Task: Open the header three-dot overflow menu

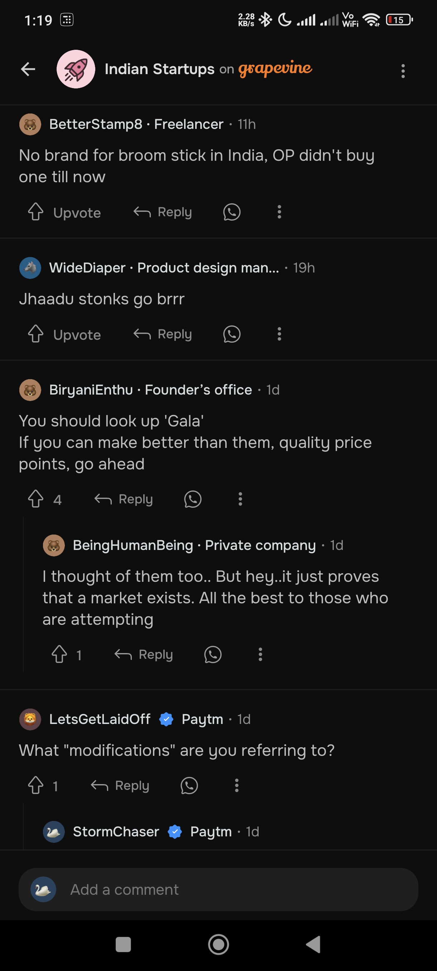Action: [x=403, y=71]
